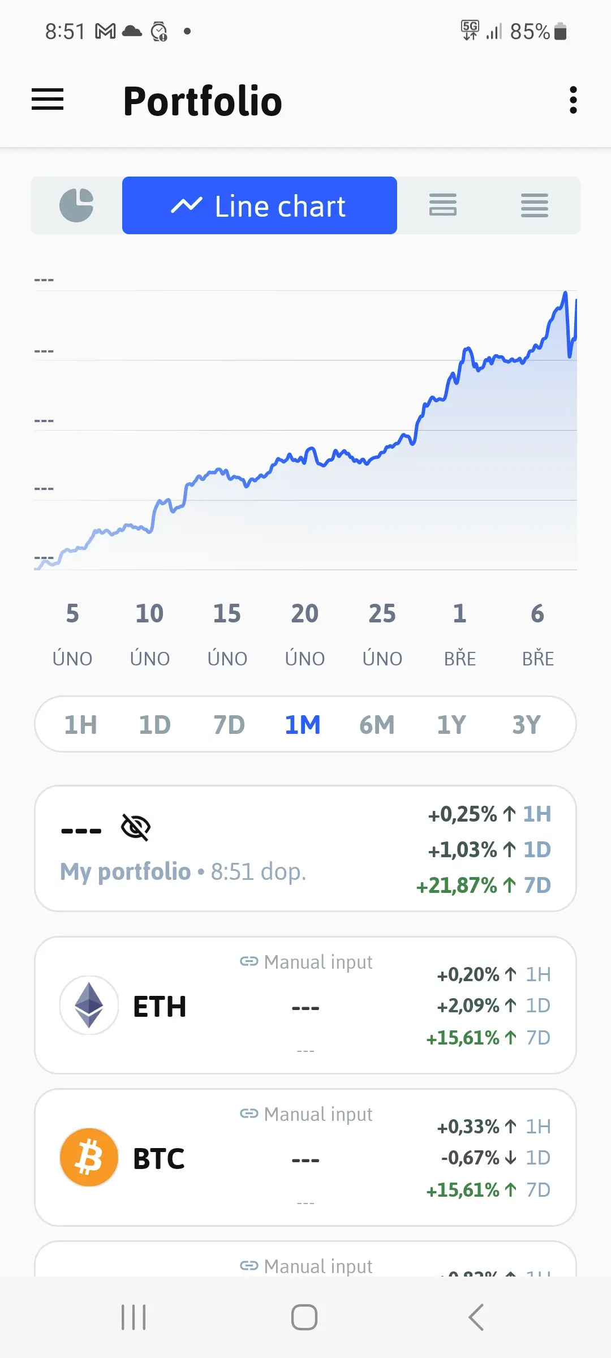The width and height of the screenshot is (611, 1358).
Task: Tap the Bitcoin coin icon
Action: [89, 1158]
